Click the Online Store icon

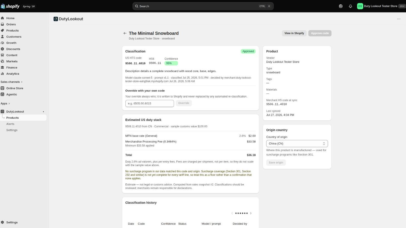pos(3,88)
